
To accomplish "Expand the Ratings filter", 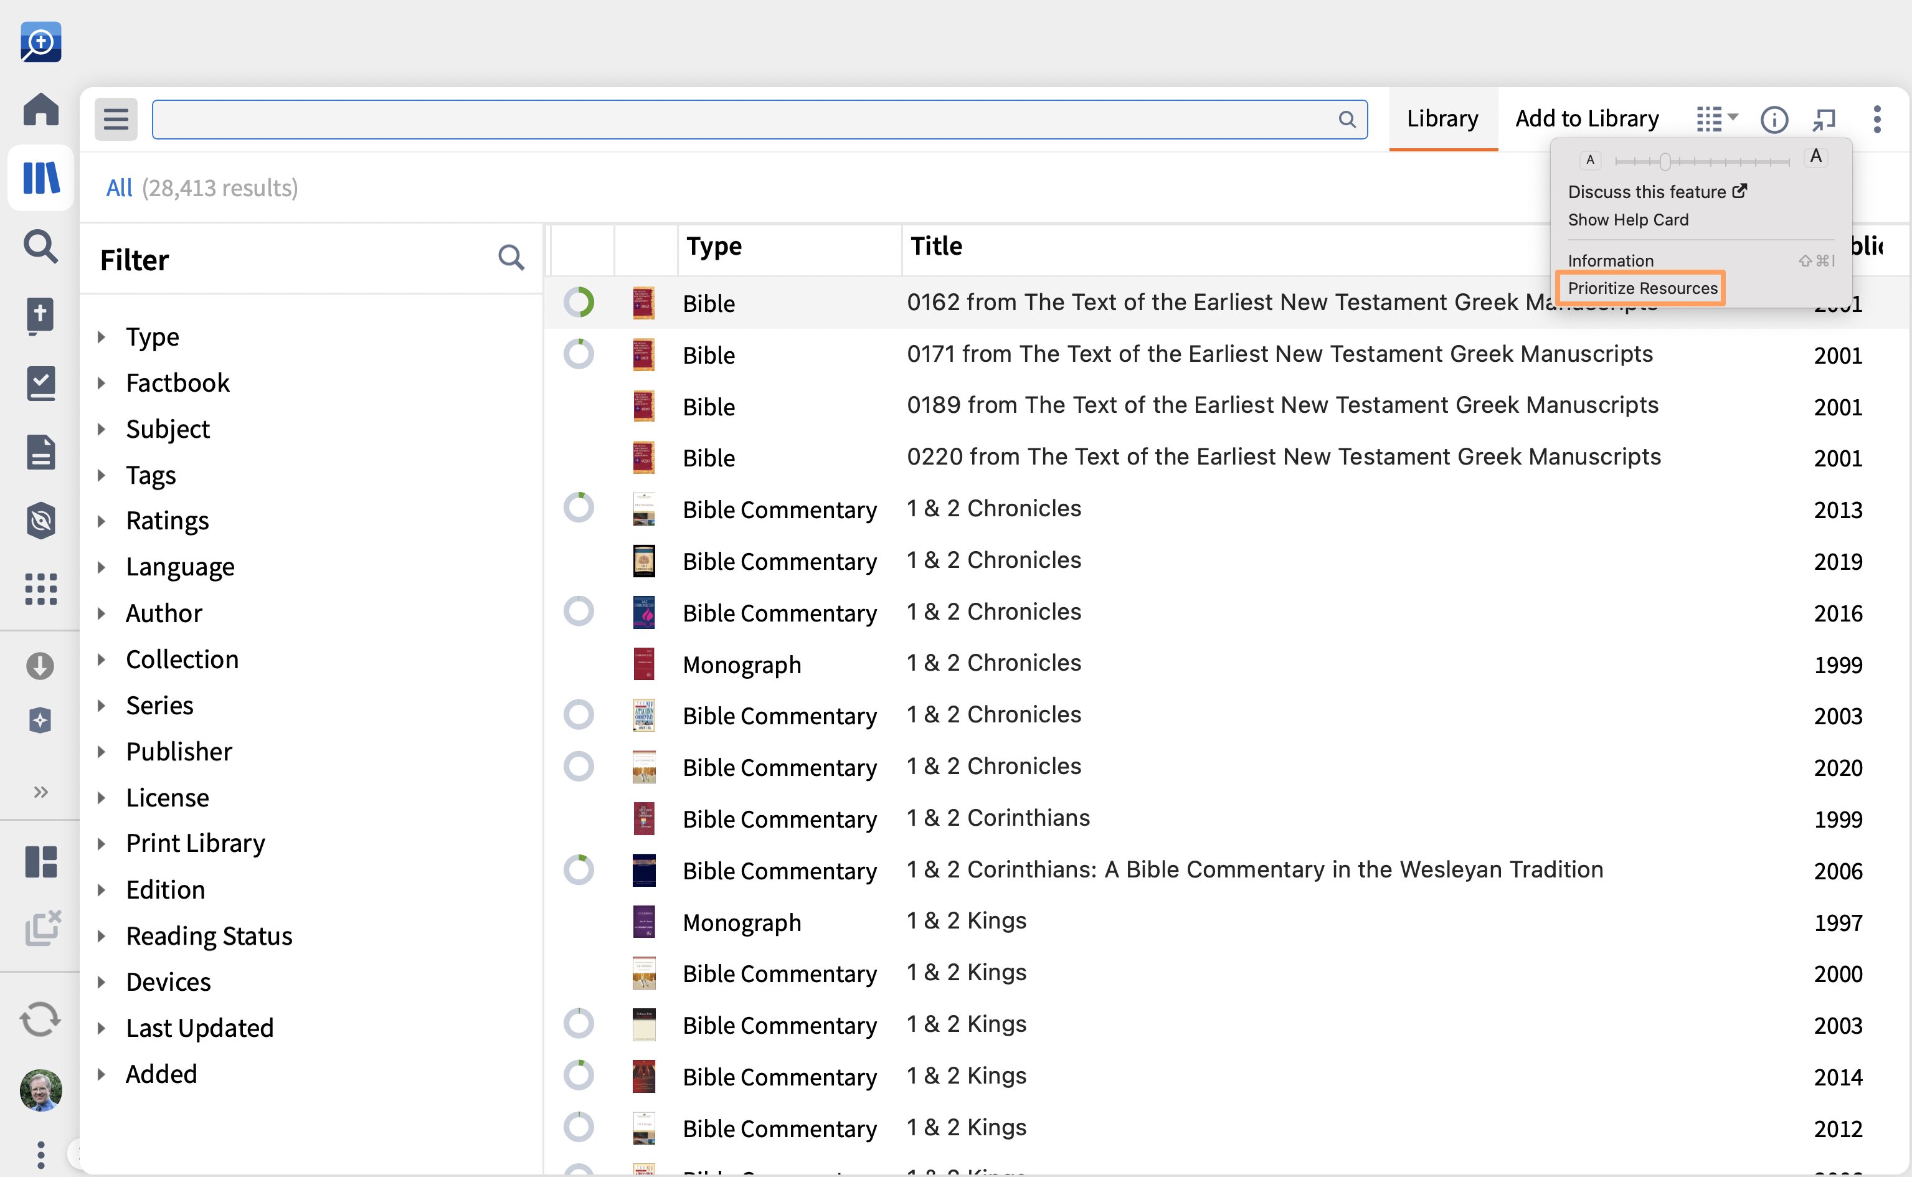I will click(x=101, y=521).
